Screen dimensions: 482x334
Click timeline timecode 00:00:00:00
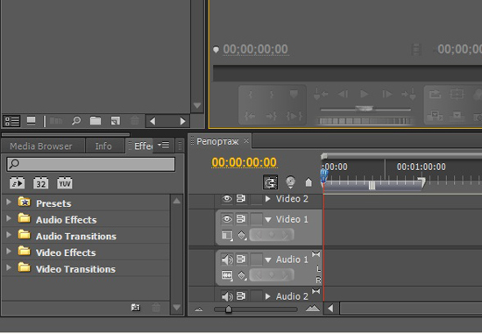pyautogui.click(x=245, y=162)
